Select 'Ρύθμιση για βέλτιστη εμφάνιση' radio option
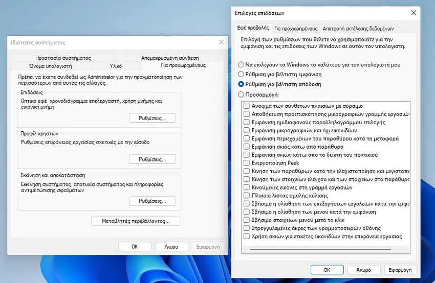 [241, 74]
